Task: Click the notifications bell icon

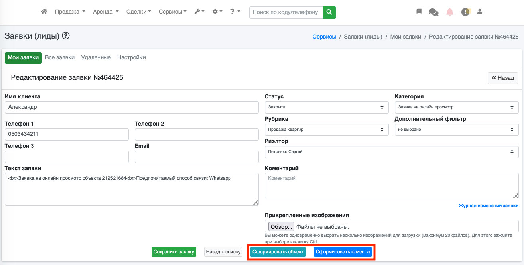Action: 450,12
